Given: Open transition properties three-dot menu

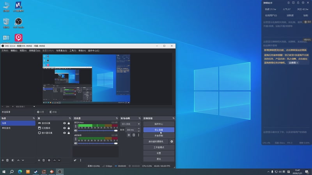Looking at the screenshot, I should tap(139, 135).
